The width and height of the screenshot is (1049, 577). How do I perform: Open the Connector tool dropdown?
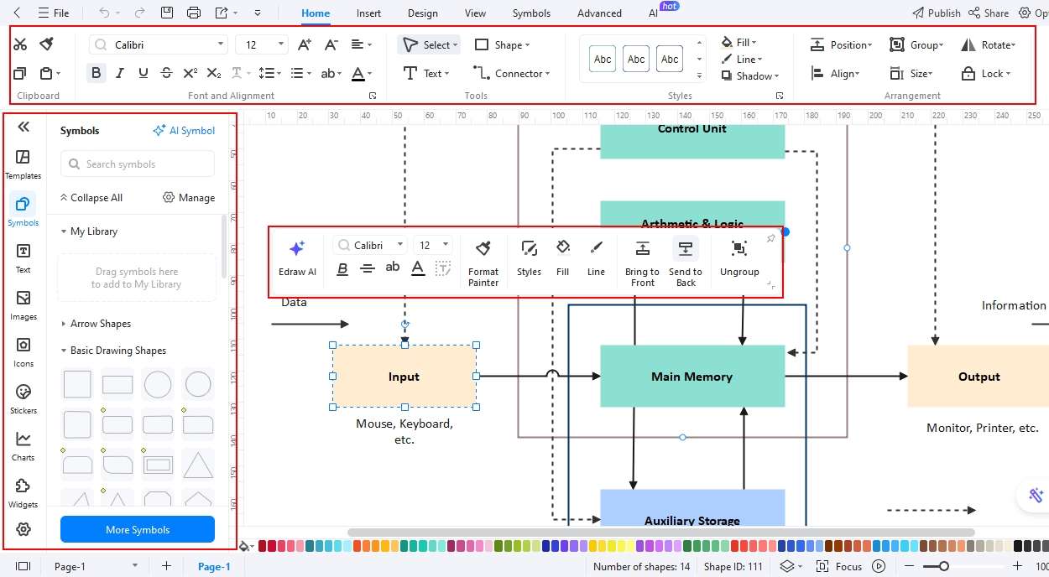[511, 73]
